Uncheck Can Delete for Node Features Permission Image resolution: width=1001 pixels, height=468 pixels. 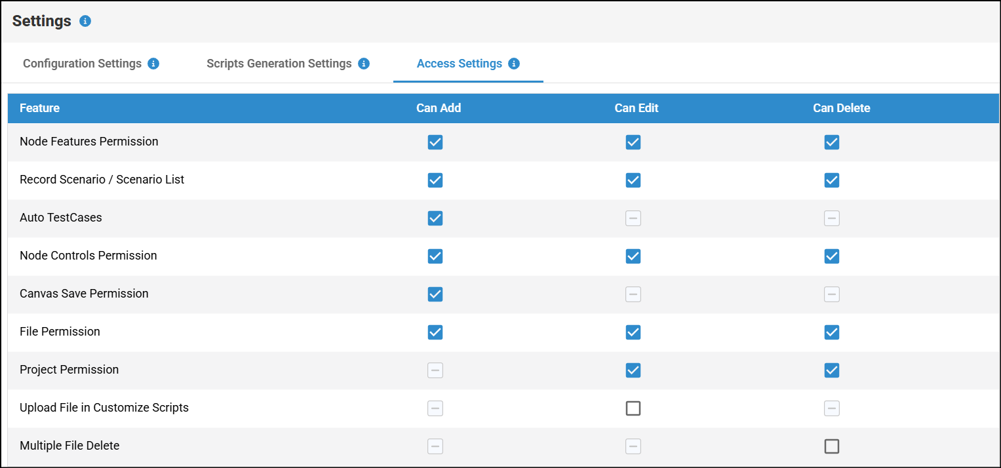[x=832, y=142]
